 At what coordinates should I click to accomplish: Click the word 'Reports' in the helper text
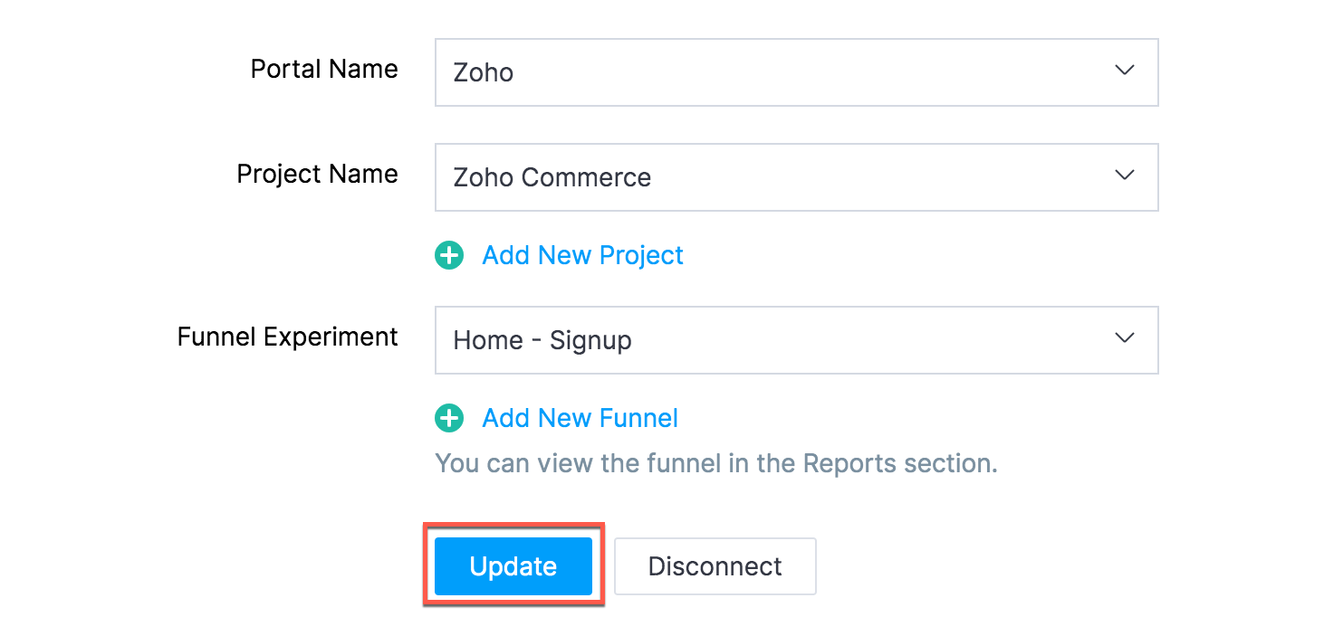click(x=849, y=464)
